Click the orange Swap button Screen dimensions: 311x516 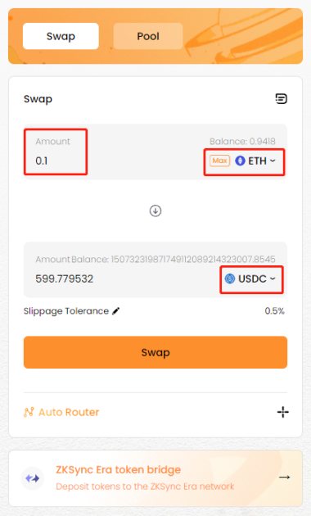click(155, 352)
